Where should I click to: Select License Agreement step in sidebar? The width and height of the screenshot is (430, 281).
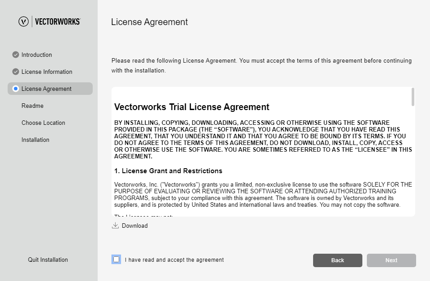tap(47, 89)
